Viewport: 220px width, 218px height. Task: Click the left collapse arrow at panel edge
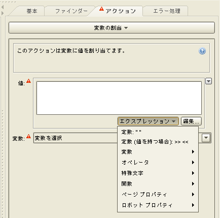(3, 7)
